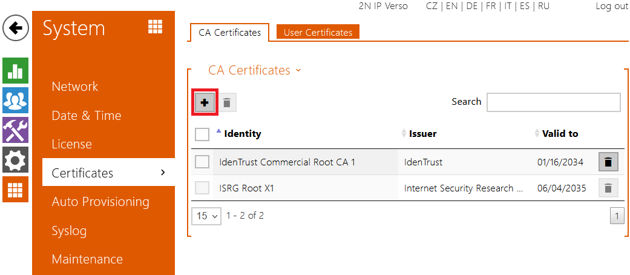Collapse the CA Certificates section header

coord(254,70)
